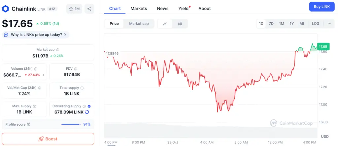Viewport: 338px width, 146px height.
Task: Expand Why is LINK's price up today
Action: tap(36, 35)
